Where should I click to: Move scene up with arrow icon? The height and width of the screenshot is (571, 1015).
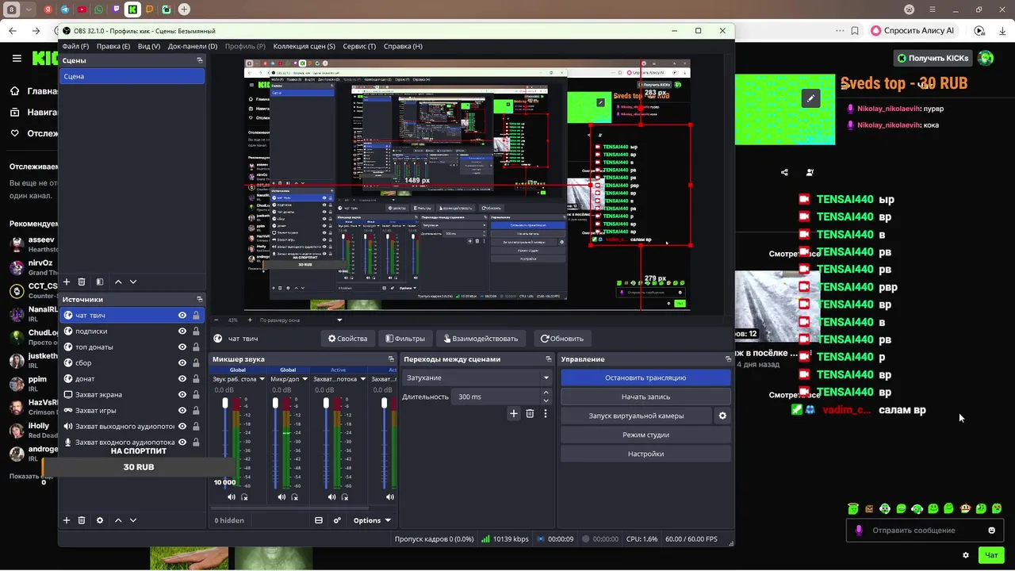[x=118, y=282]
